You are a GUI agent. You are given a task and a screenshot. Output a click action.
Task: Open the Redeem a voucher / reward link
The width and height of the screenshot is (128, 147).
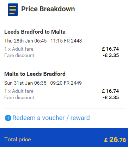coord(51,118)
